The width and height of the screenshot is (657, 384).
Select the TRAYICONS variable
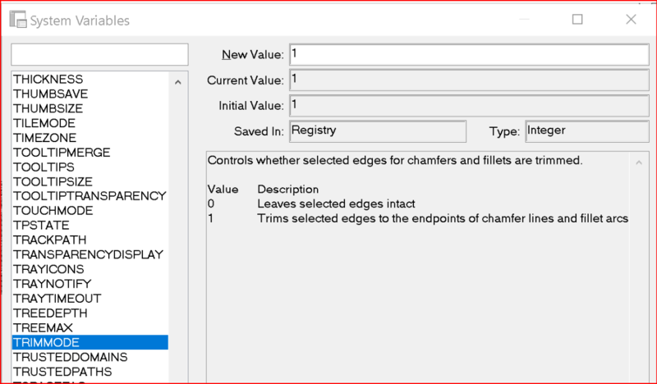tap(47, 269)
